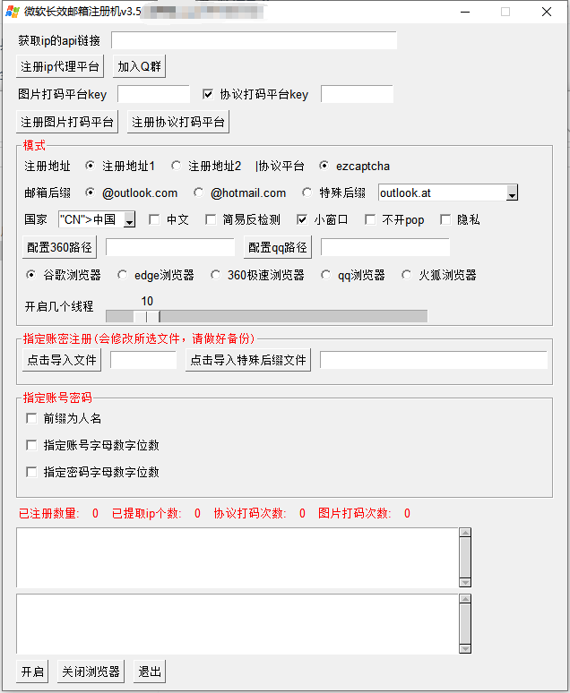Click the app logo icon in title bar
This screenshot has width=570, height=693.
coord(13,12)
